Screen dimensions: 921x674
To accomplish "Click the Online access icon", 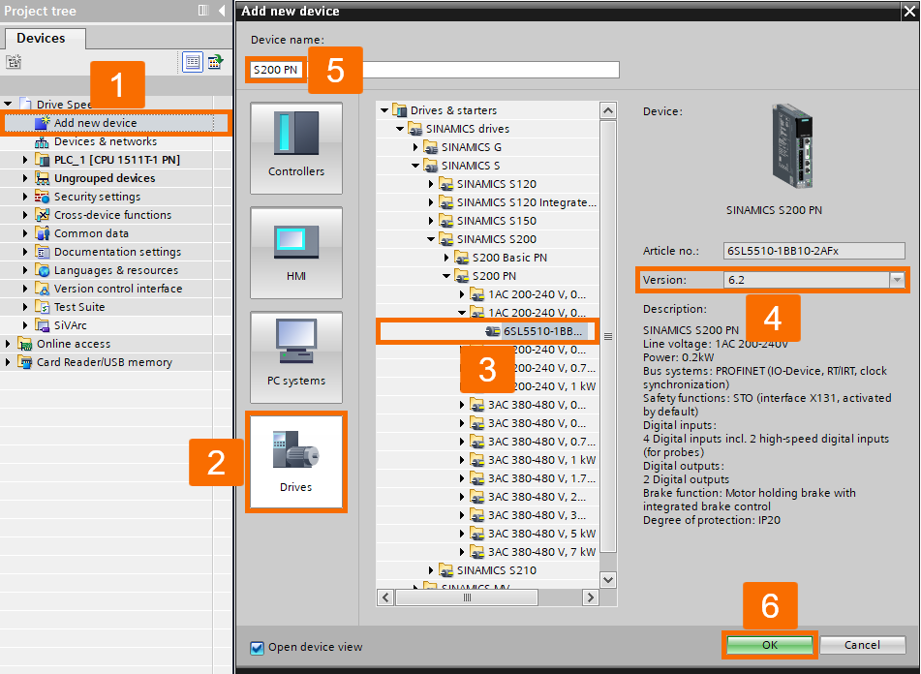I will point(24,344).
